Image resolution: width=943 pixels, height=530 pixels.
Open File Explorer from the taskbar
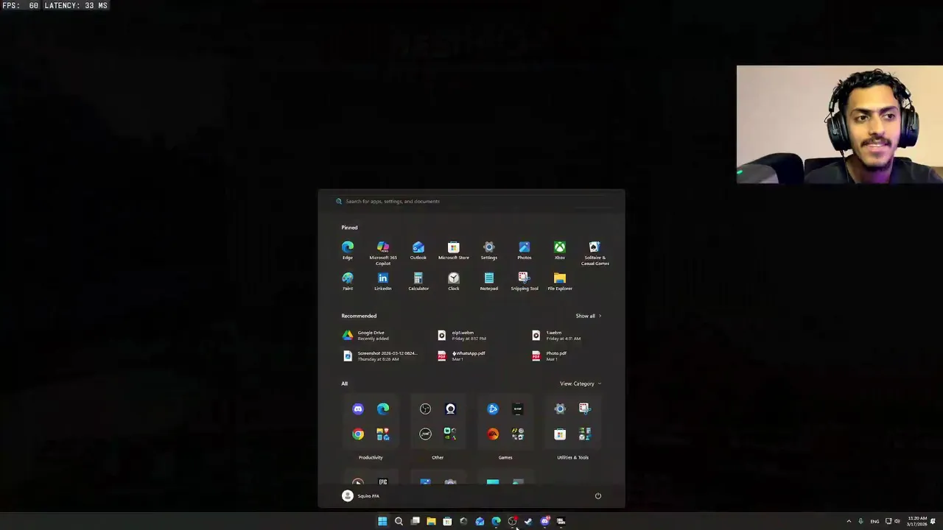(431, 521)
